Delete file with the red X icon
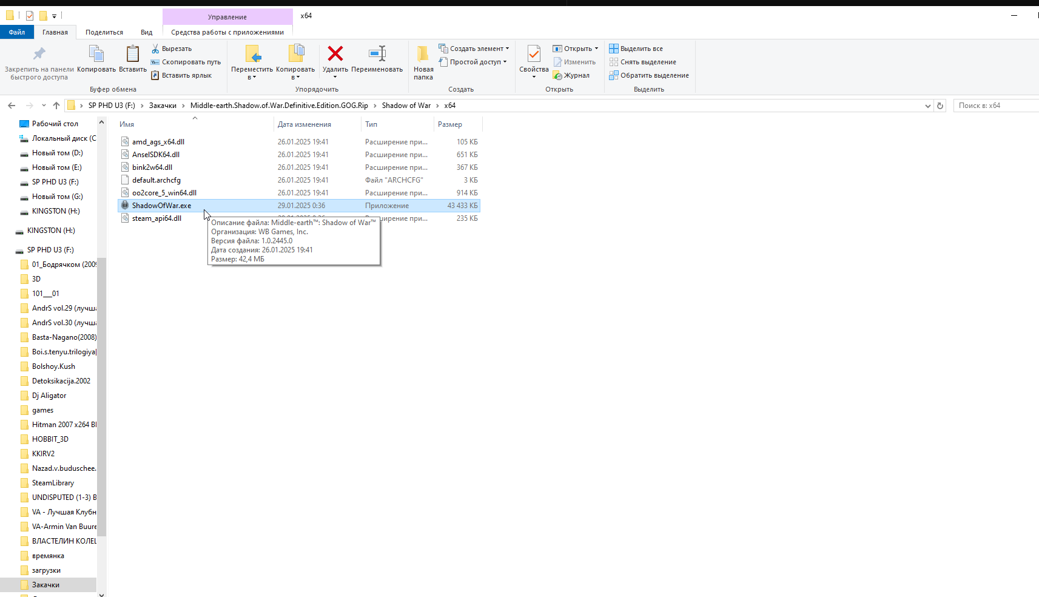This screenshot has width=1039, height=597. click(335, 54)
